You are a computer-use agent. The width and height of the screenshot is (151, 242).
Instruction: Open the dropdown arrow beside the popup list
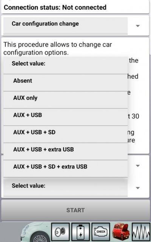pyautogui.click(x=138, y=166)
